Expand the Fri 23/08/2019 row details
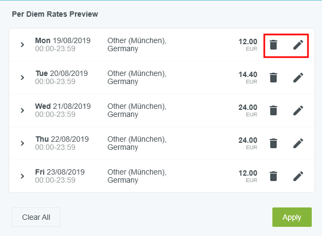 (x=23, y=176)
